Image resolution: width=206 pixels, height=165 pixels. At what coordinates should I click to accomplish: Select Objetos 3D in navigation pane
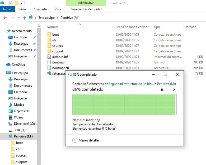[x=21, y=111]
